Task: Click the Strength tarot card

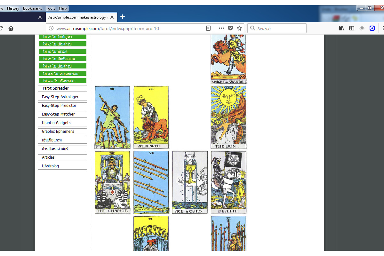Action: tap(151, 117)
